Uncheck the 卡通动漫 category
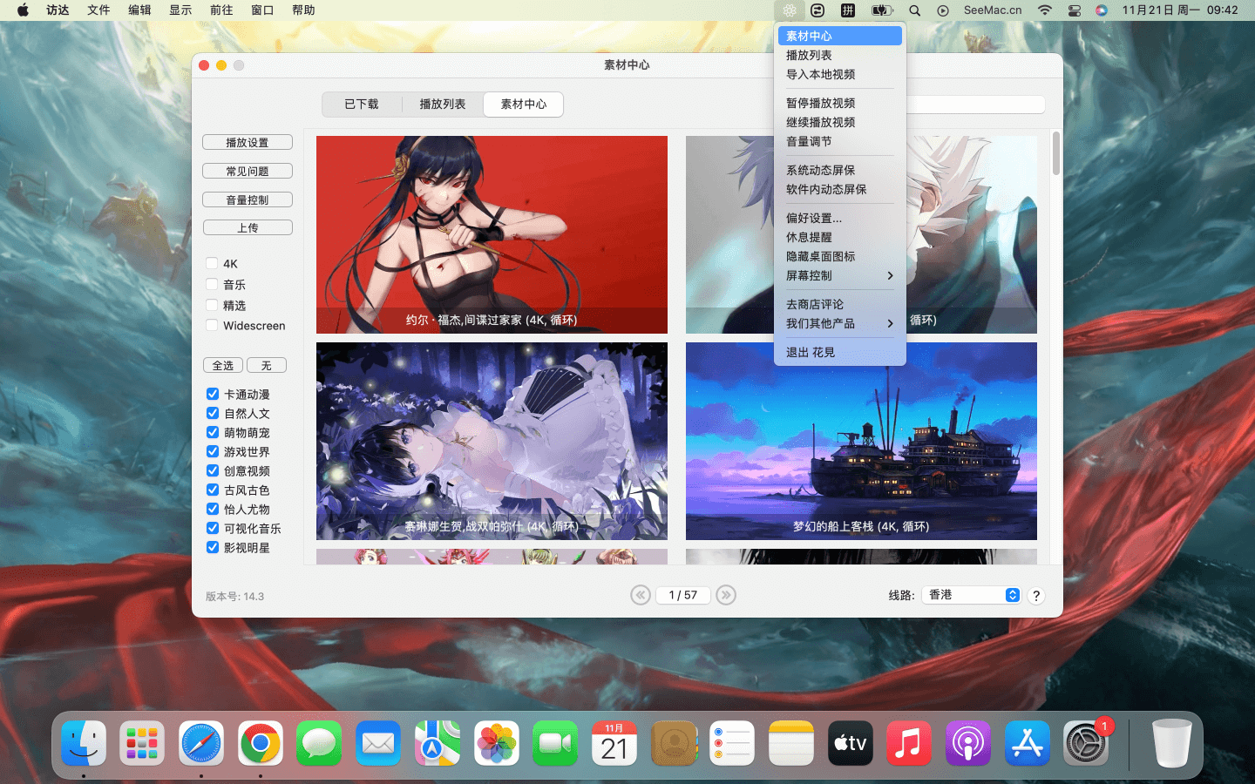Image resolution: width=1255 pixels, height=784 pixels. click(x=213, y=394)
